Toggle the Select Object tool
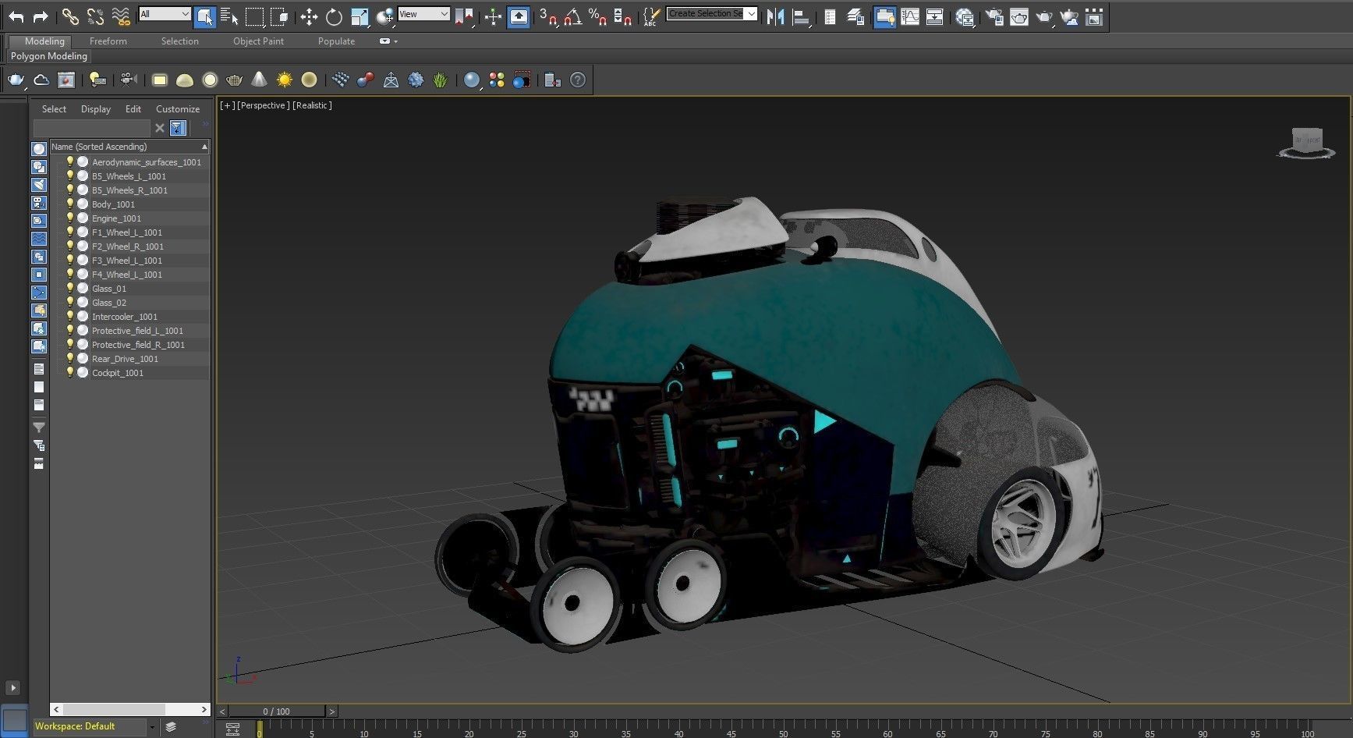The image size is (1353, 738). (x=204, y=16)
